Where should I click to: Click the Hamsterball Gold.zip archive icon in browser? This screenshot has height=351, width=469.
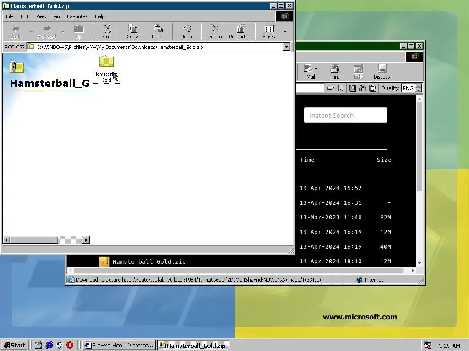pyautogui.click(x=104, y=261)
